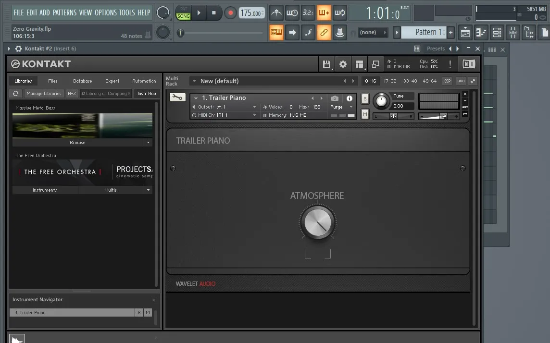Show rack channels 17-32
This screenshot has width=550, height=343.
tap(390, 81)
